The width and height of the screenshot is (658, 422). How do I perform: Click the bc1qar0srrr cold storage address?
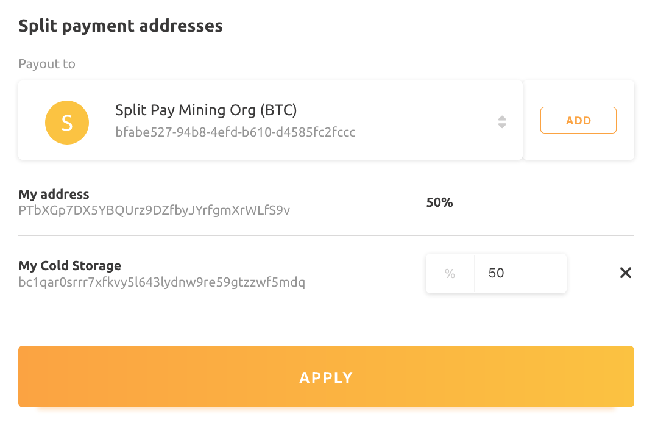point(162,282)
